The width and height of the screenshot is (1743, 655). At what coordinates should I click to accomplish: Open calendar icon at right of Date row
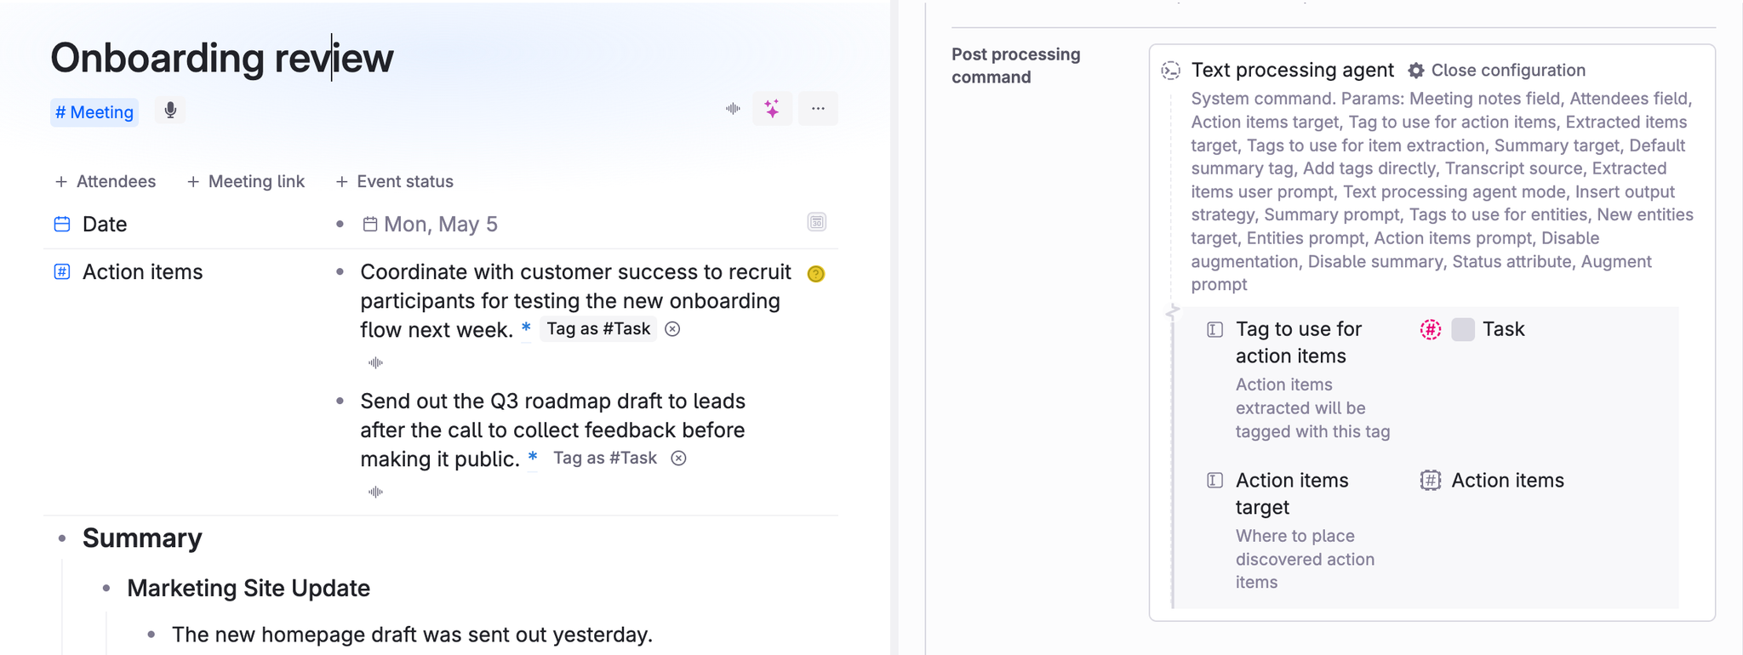[x=816, y=222]
